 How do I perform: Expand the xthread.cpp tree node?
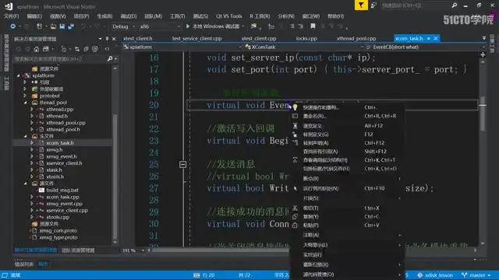click(32, 109)
